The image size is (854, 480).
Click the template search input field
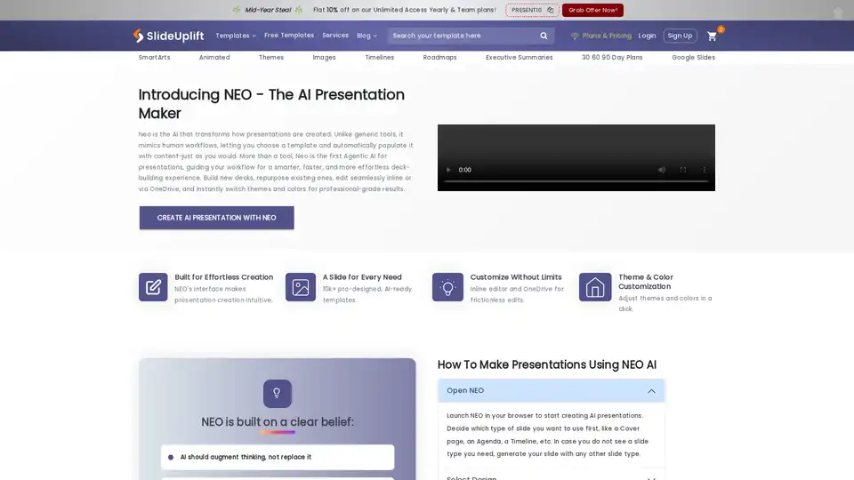point(461,36)
